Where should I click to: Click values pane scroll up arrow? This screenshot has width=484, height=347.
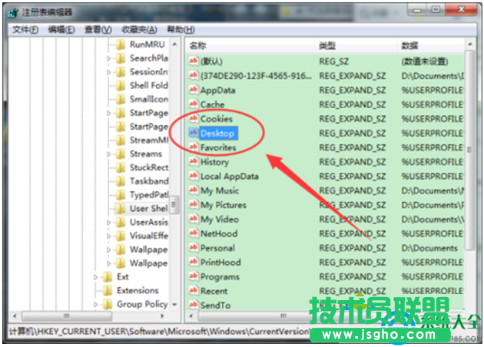(x=470, y=45)
